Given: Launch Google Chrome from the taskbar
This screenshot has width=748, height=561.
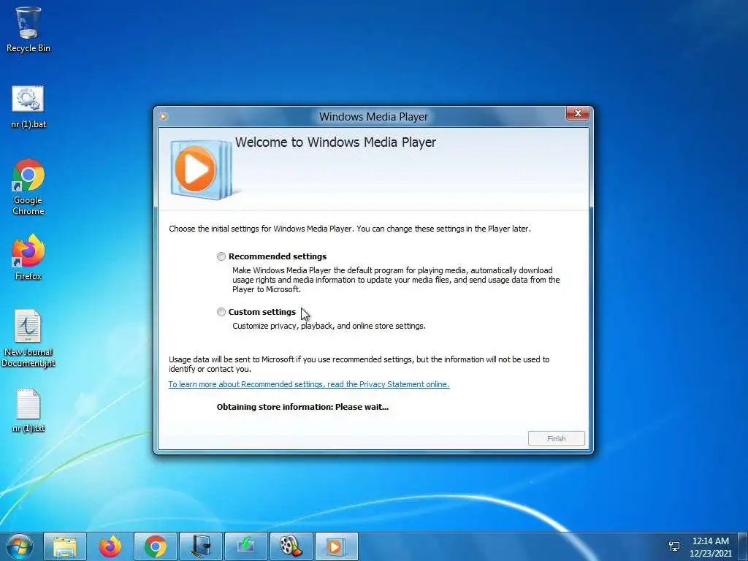Looking at the screenshot, I should [156, 546].
